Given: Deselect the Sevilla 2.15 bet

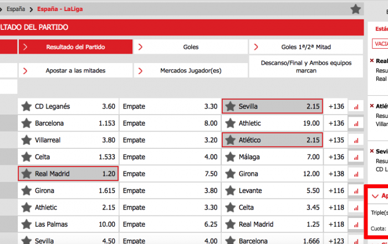Looking at the screenshot, I should coord(272,106).
